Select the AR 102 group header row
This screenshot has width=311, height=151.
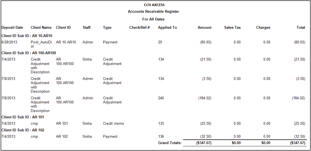point(23,130)
